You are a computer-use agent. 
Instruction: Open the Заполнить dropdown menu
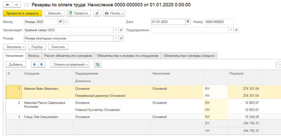(x=15, y=47)
